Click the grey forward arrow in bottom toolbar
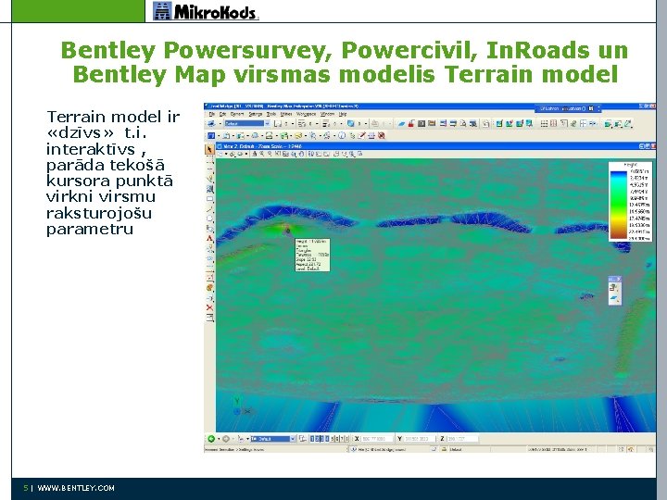This screenshot has height=500, width=667. point(226,439)
